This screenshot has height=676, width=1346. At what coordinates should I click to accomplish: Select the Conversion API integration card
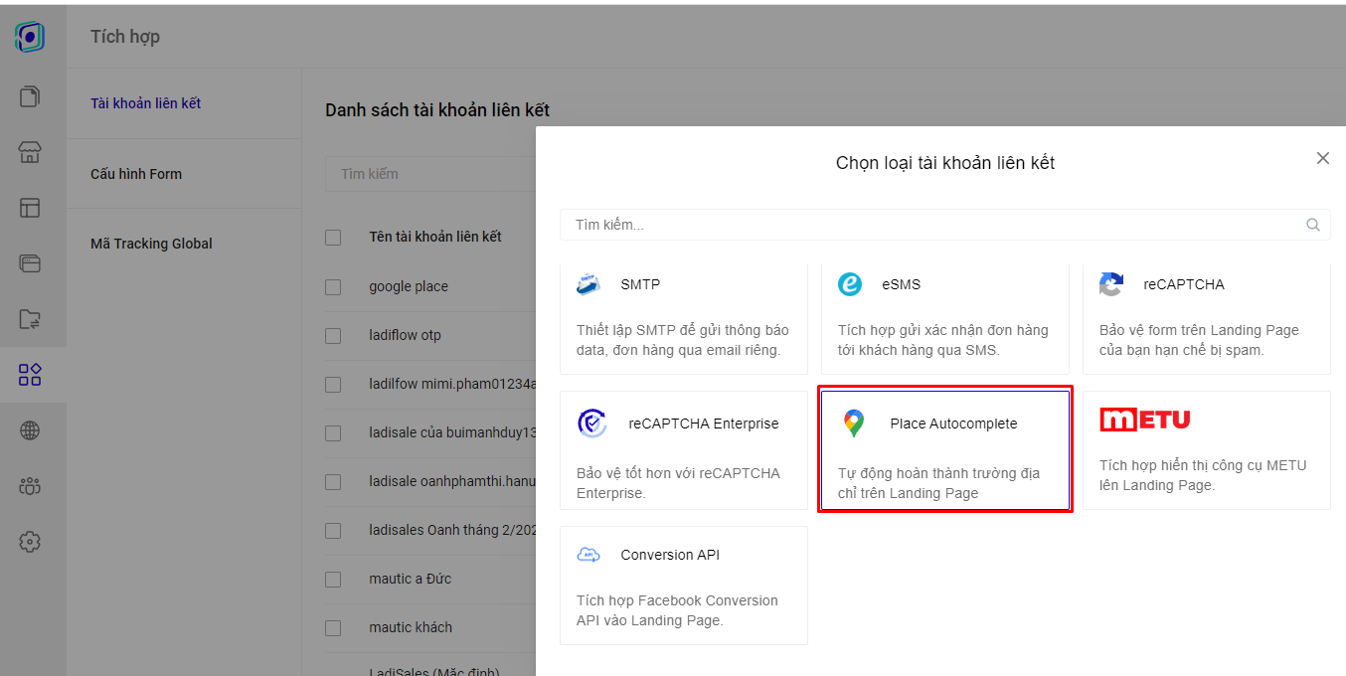click(684, 586)
